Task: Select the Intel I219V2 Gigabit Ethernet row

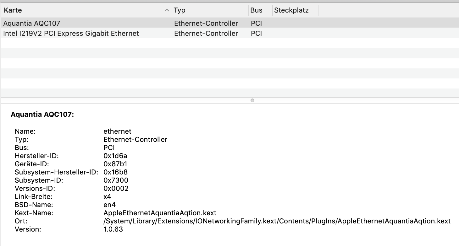Action: click(71, 34)
